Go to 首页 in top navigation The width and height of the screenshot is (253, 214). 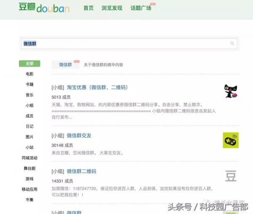pyautogui.click(x=89, y=8)
